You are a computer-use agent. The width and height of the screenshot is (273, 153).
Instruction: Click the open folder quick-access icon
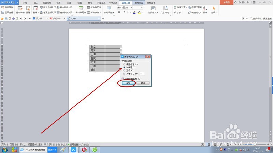click(2, 19)
